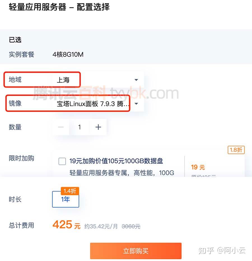
Task: Click the orange 19 元 add-on price
Action: coord(198,167)
